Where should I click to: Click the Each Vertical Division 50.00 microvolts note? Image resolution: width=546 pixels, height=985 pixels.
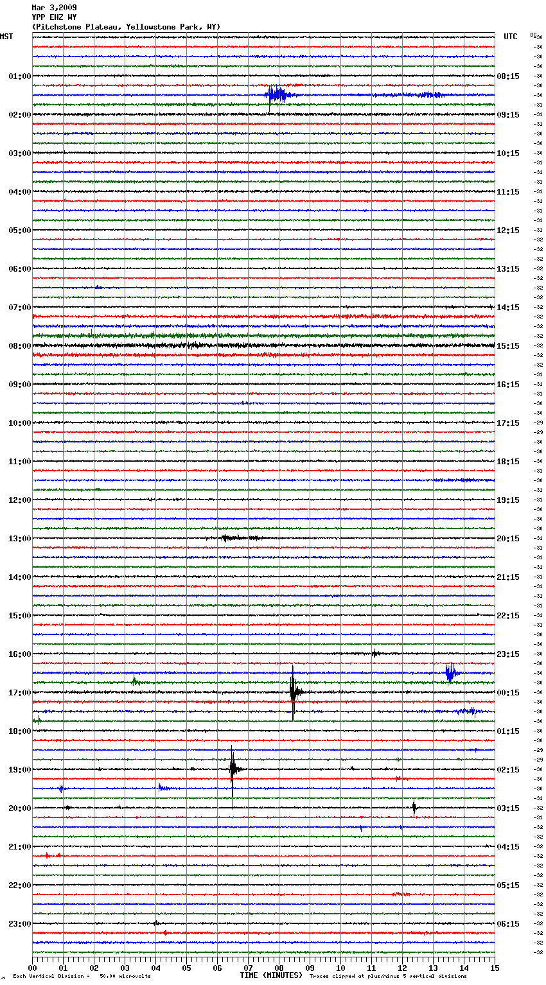[x=82, y=976]
